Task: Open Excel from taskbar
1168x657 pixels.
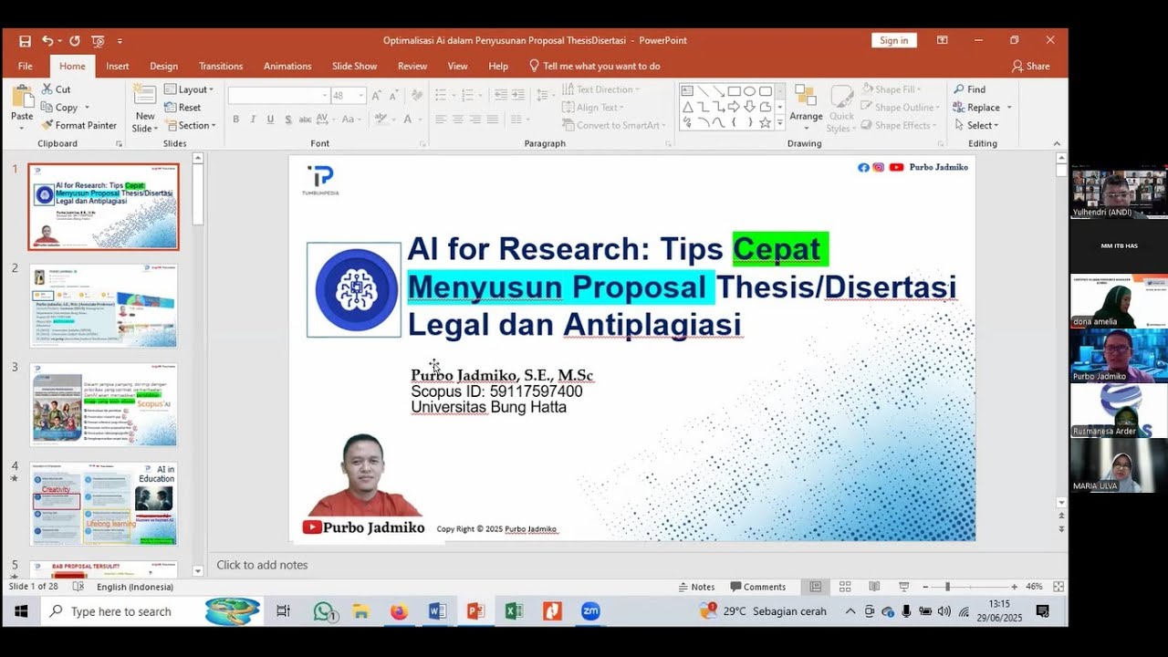Action: tap(514, 611)
